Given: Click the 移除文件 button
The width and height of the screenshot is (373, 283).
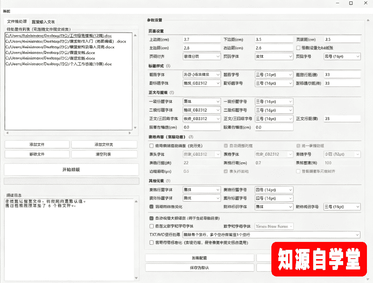Looking at the screenshot, I should pos(37,154).
